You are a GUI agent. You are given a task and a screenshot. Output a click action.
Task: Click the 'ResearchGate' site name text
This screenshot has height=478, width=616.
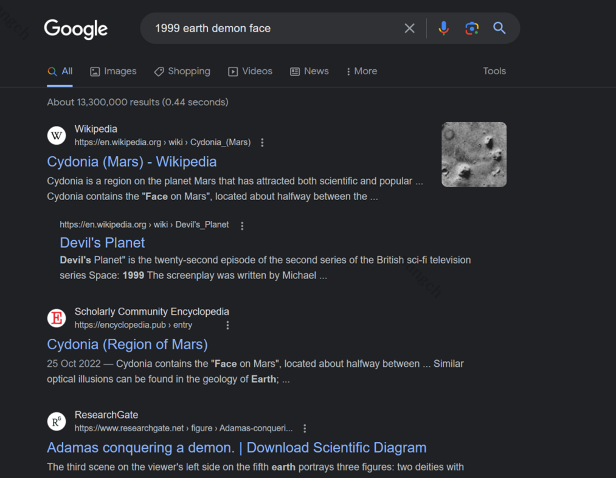point(106,415)
